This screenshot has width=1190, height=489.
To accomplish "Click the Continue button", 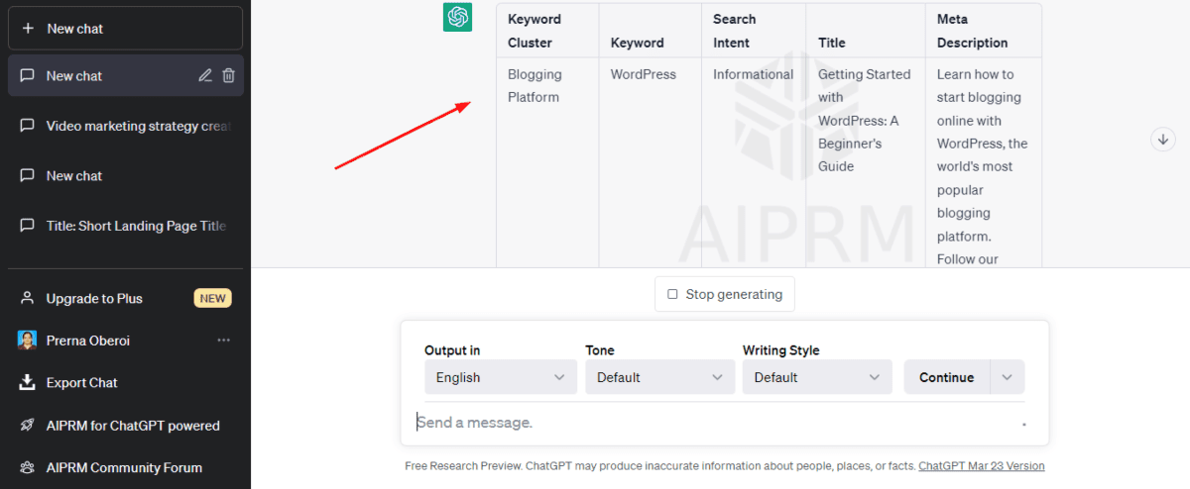I will (x=946, y=377).
